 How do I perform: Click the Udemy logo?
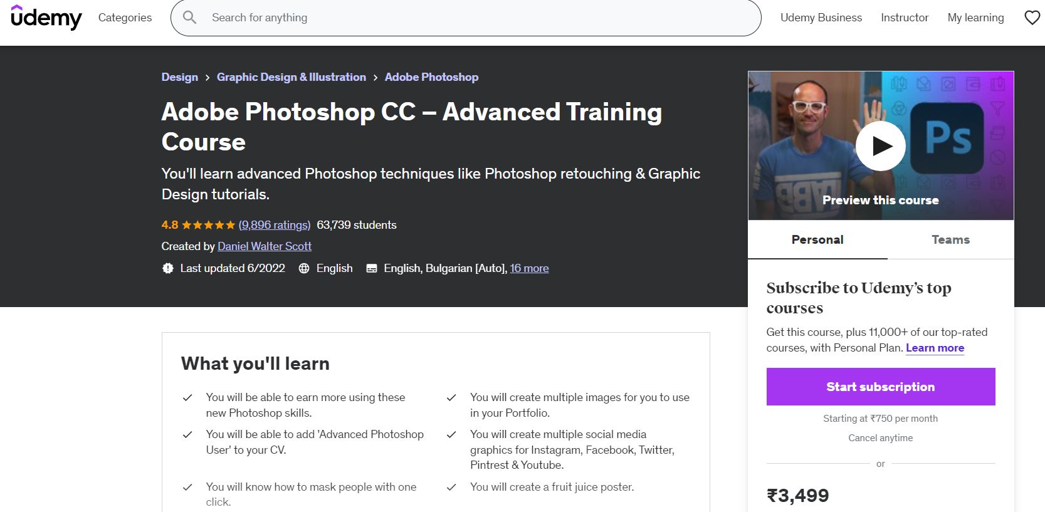(46, 17)
